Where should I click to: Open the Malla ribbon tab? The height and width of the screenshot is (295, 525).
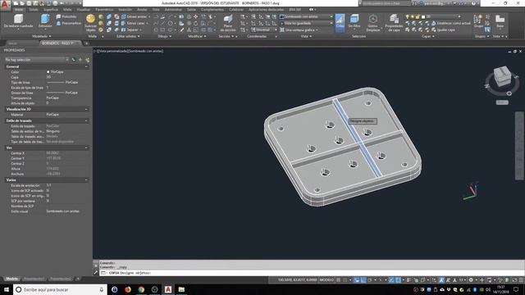[67, 10]
